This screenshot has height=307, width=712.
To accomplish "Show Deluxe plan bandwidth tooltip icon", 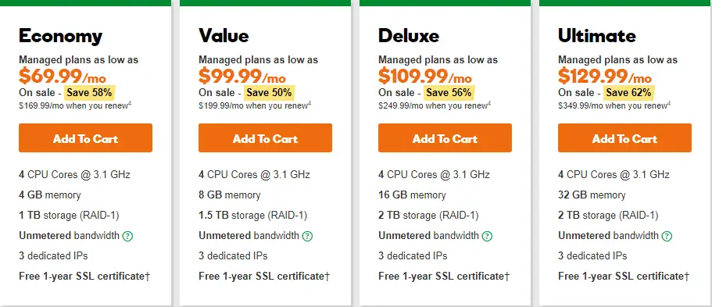I will tap(487, 236).
